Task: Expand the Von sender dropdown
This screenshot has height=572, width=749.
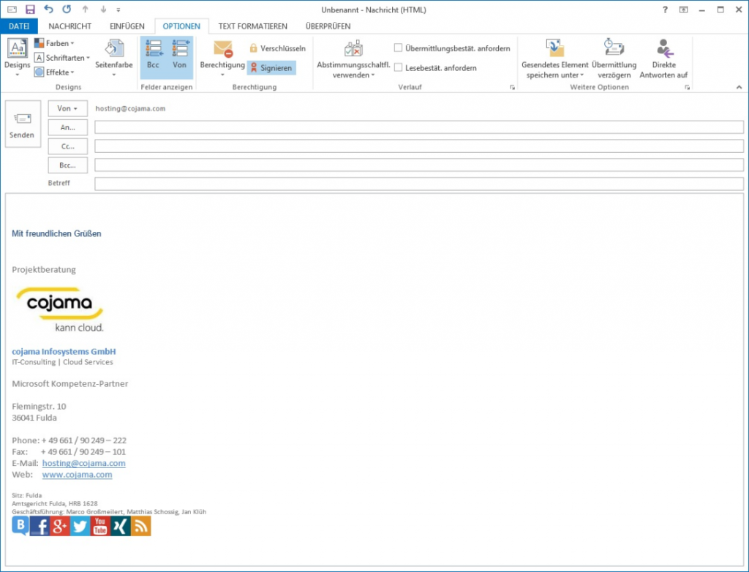Action: tap(67, 108)
